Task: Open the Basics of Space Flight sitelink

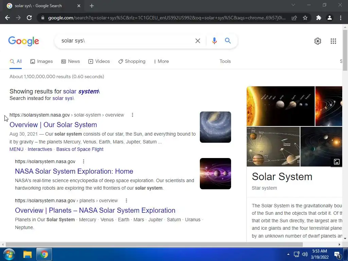Action: [x=80, y=150]
